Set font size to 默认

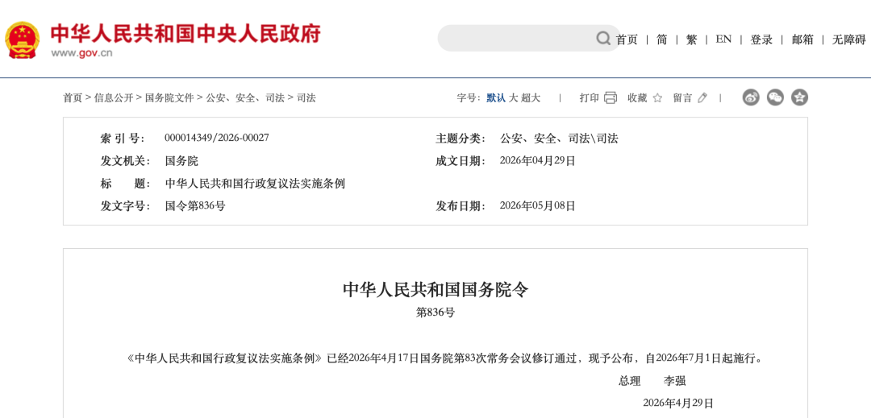point(496,98)
